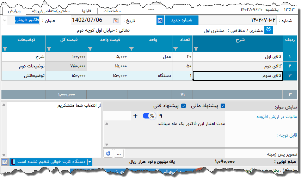Click the مالیات بر ارزش افزوده link
The height and width of the screenshot is (178, 301).
[x=277, y=117]
